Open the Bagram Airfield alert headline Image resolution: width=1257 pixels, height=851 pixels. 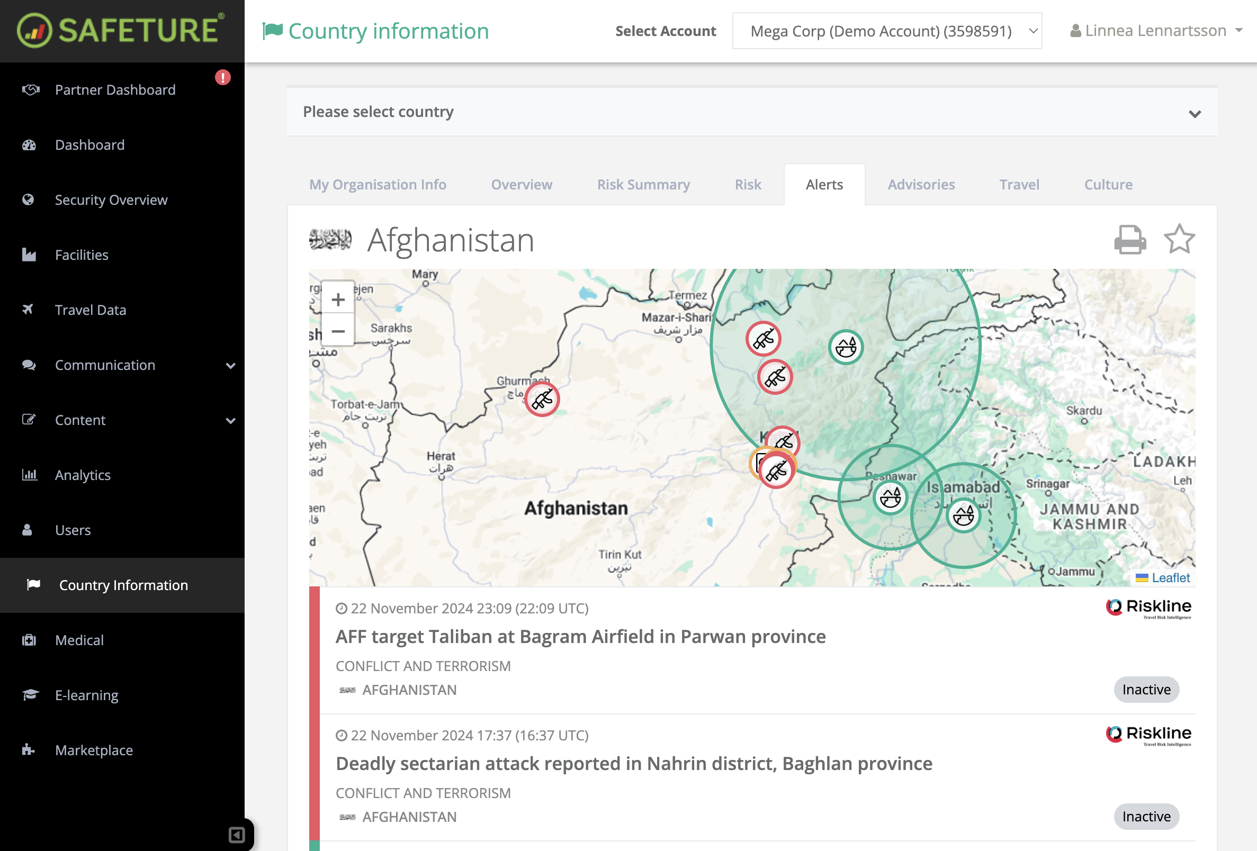click(x=580, y=636)
